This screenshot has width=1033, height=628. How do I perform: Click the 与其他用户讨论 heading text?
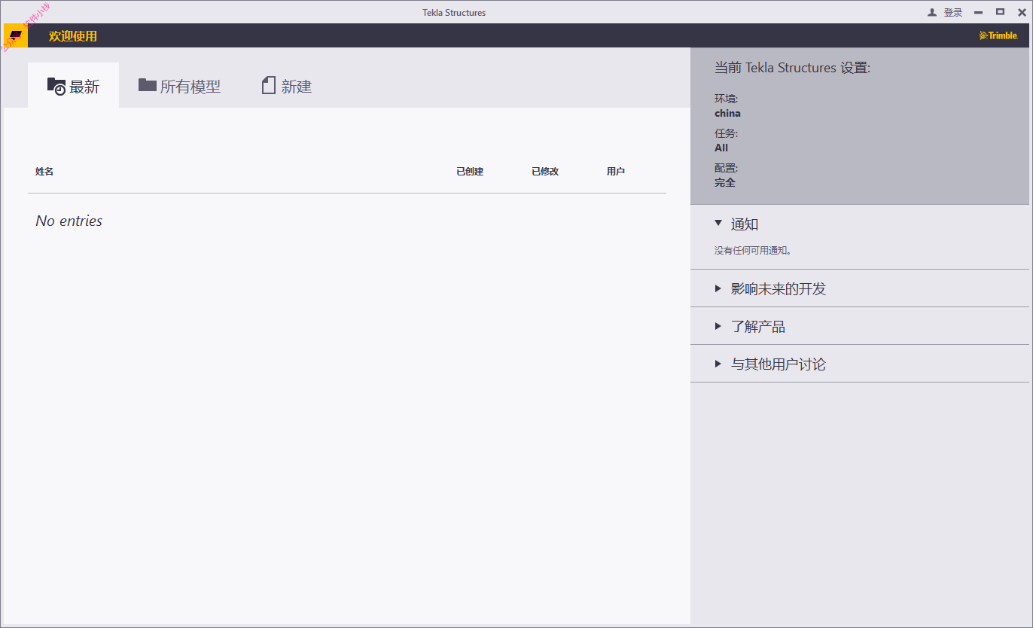tap(779, 364)
